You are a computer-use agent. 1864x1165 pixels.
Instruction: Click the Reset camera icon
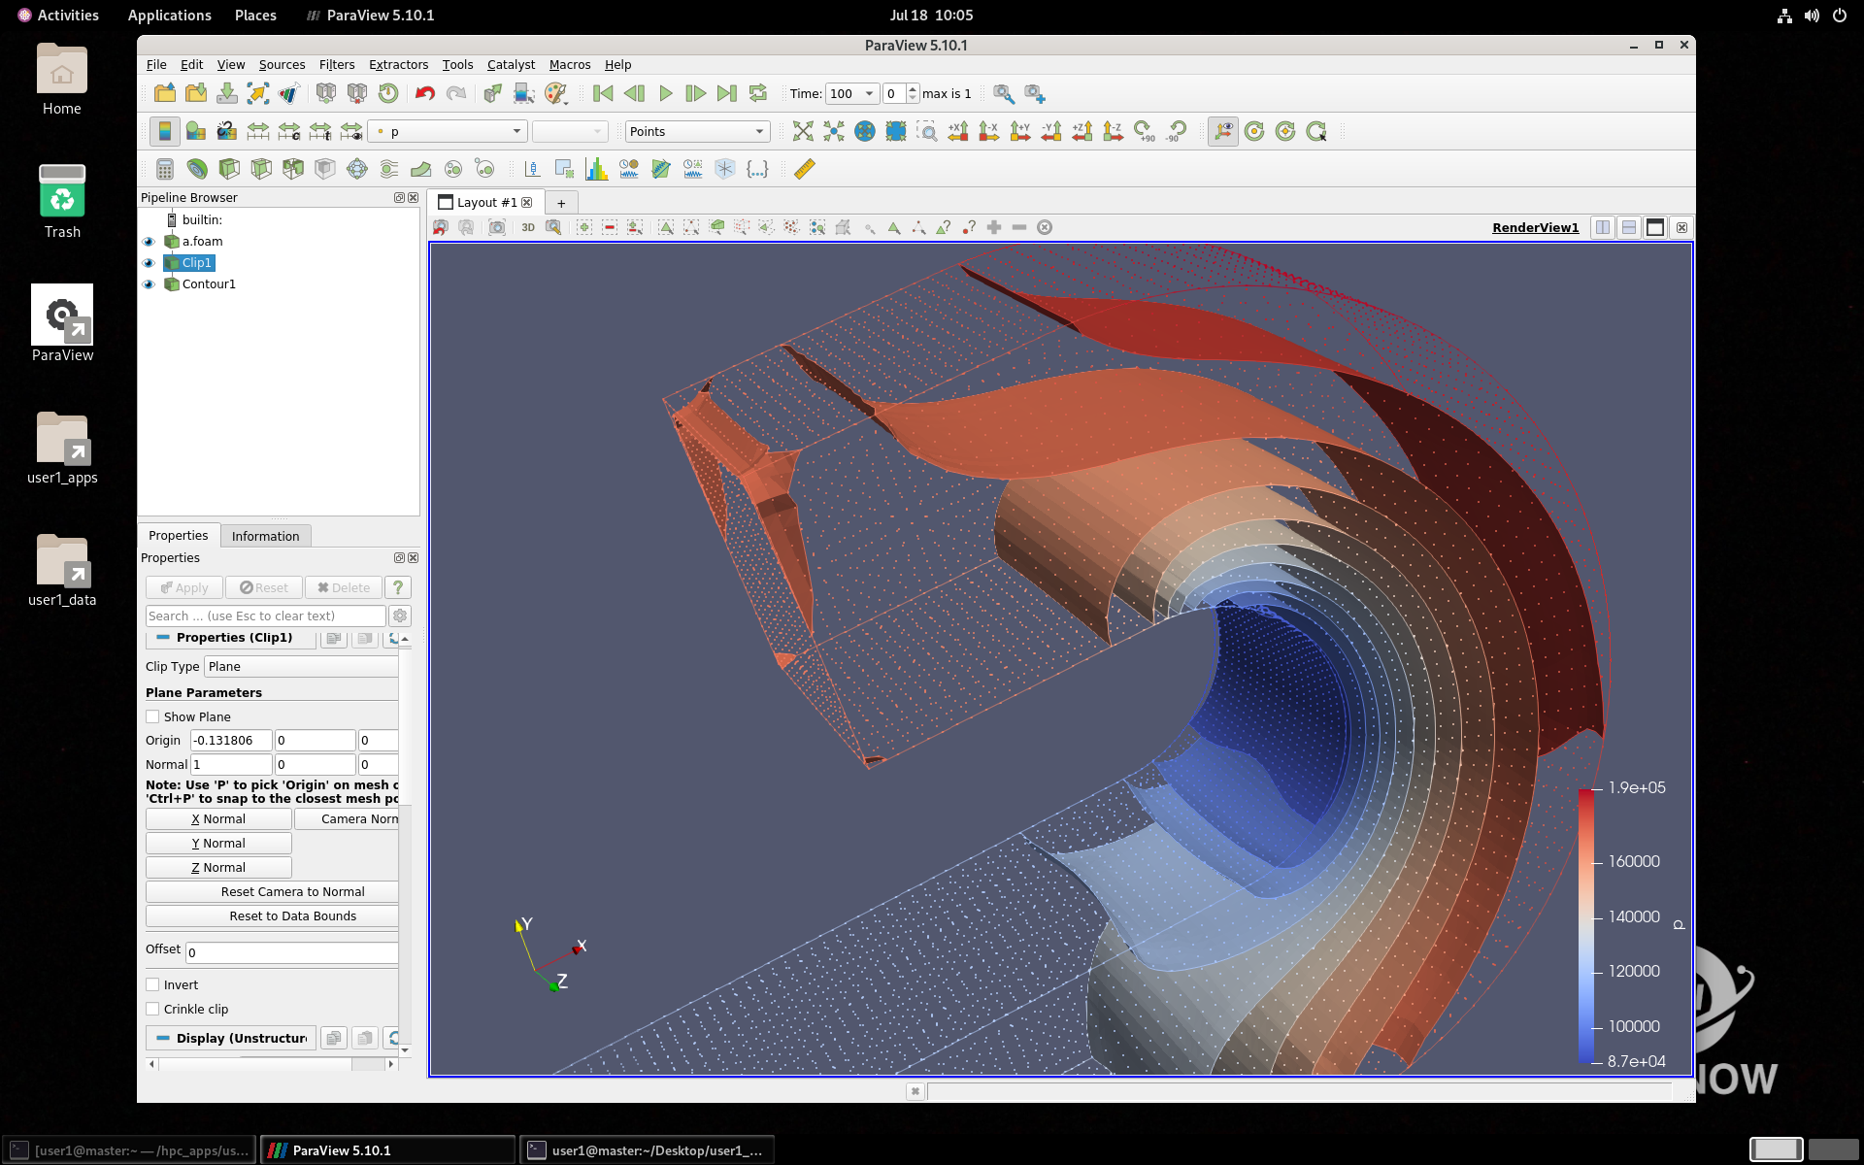click(x=802, y=131)
